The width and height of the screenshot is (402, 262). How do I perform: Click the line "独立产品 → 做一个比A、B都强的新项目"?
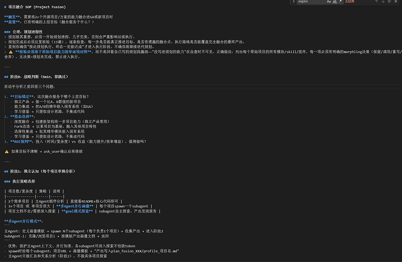(x=47, y=102)
